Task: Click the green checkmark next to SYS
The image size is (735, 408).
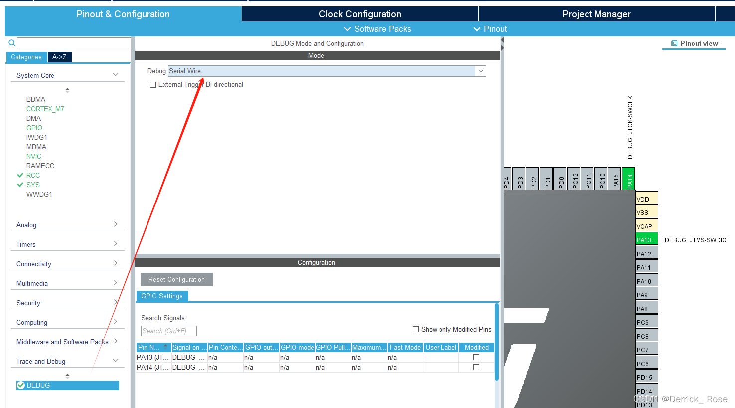Action: tap(20, 185)
